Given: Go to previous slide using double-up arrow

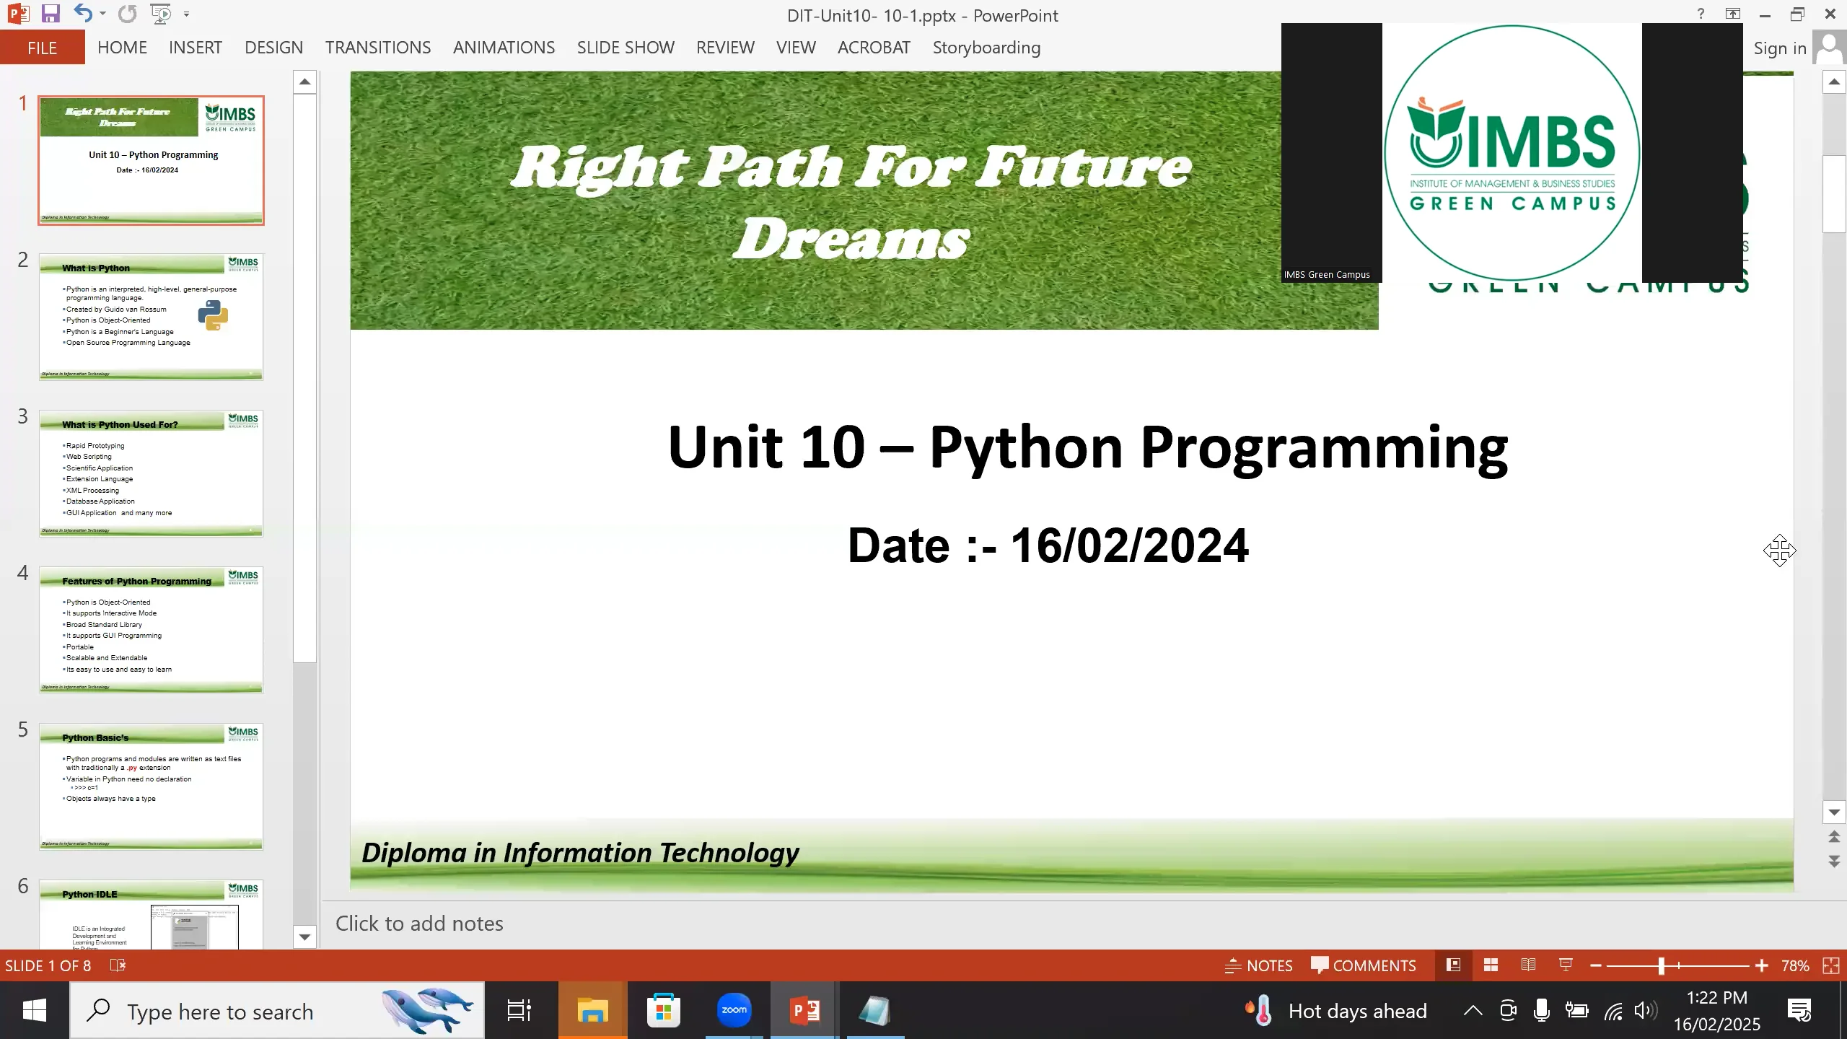Looking at the screenshot, I should (1834, 837).
